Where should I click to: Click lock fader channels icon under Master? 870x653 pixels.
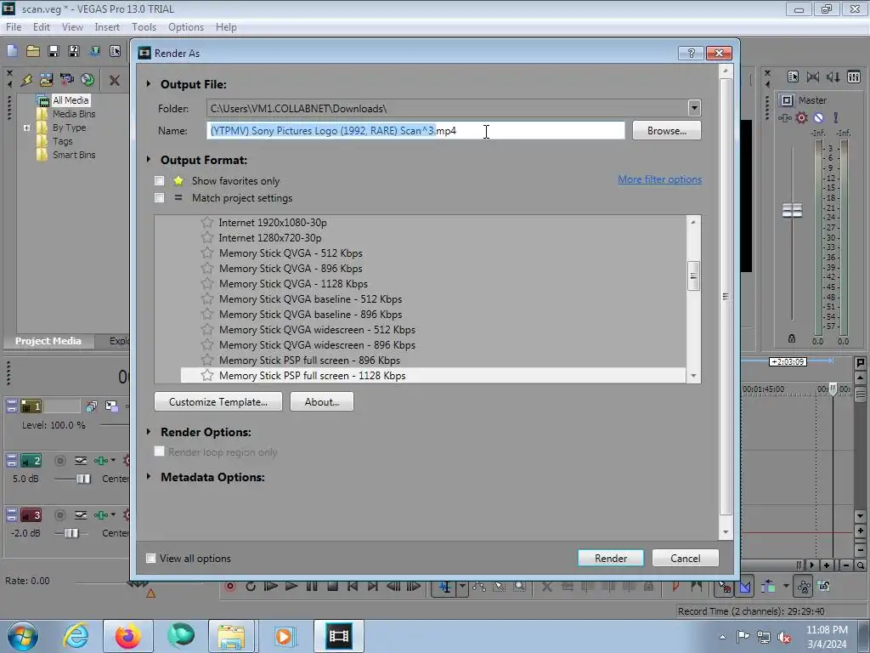[792, 338]
